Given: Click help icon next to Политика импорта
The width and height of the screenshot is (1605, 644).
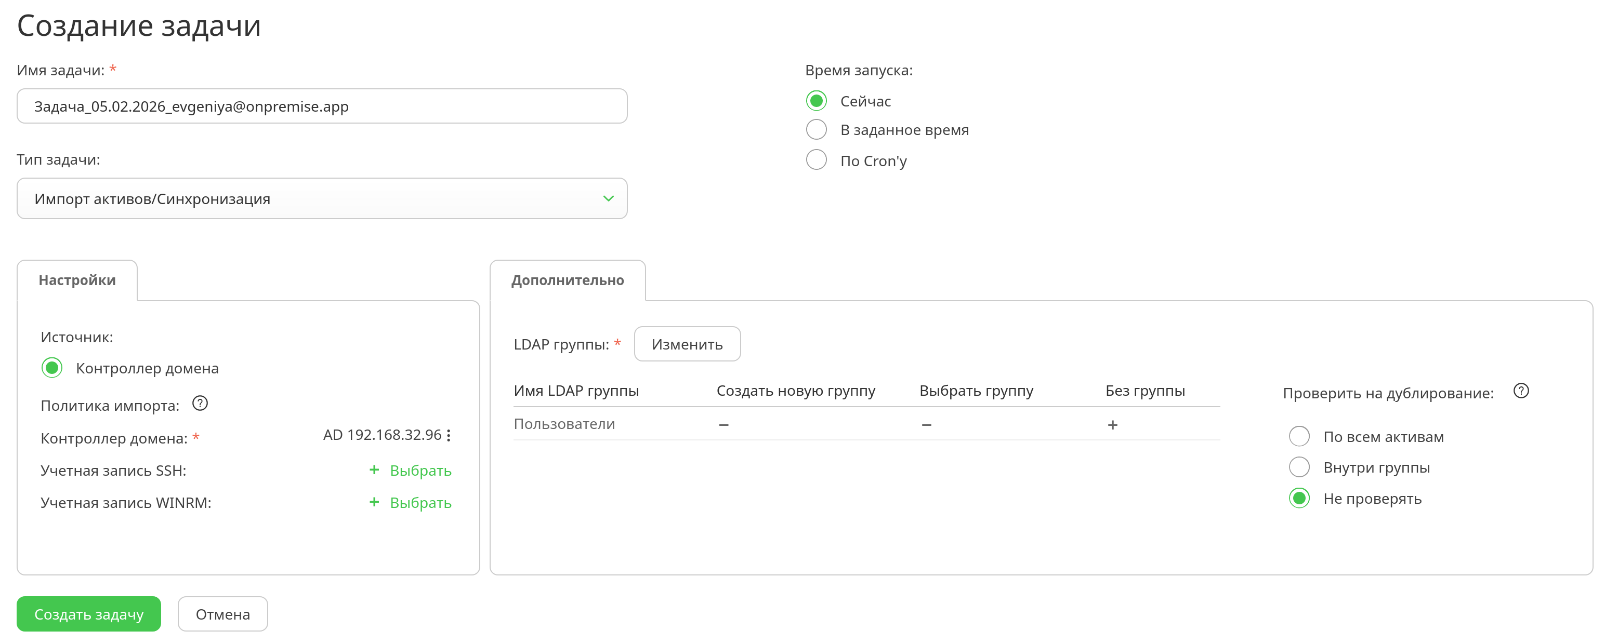Looking at the screenshot, I should (x=200, y=404).
